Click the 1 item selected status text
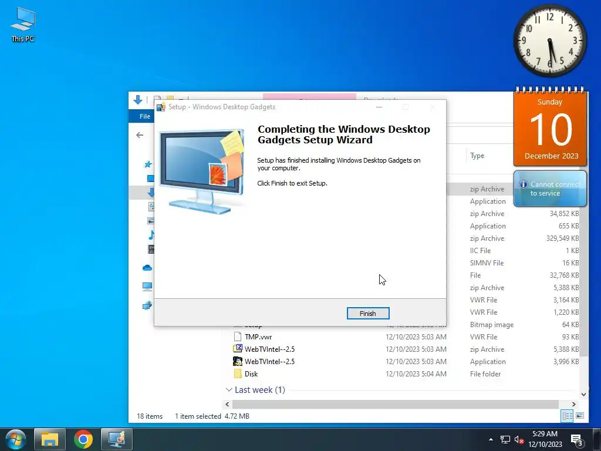601x451 pixels. pyautogui.click(x=198, y=416)
